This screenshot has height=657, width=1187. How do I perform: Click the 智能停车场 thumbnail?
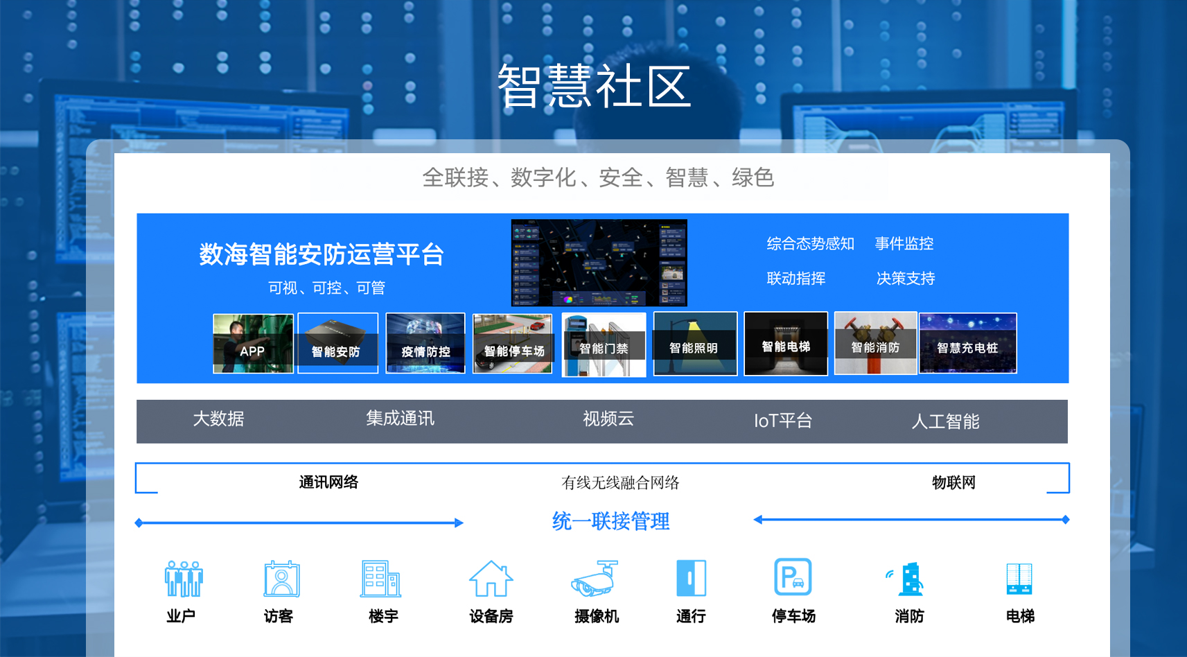point(513,344)
